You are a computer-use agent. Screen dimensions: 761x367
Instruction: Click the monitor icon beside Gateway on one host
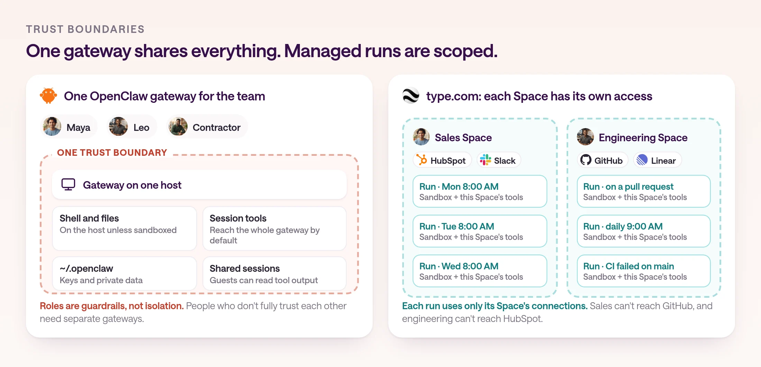point(68,185)
